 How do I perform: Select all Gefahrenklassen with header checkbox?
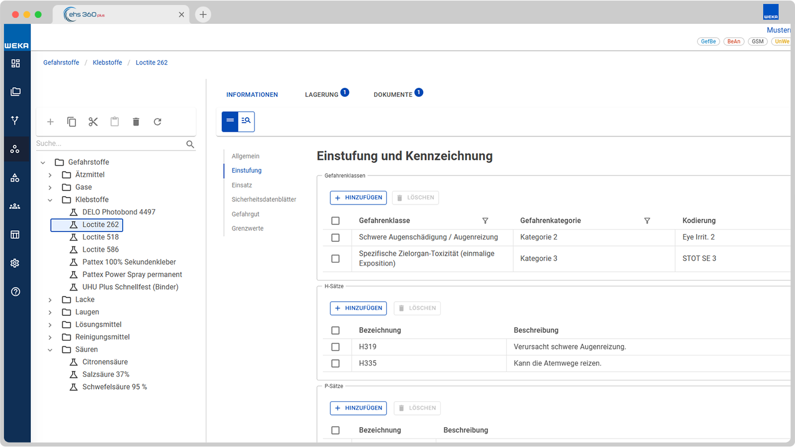[335, 221]
